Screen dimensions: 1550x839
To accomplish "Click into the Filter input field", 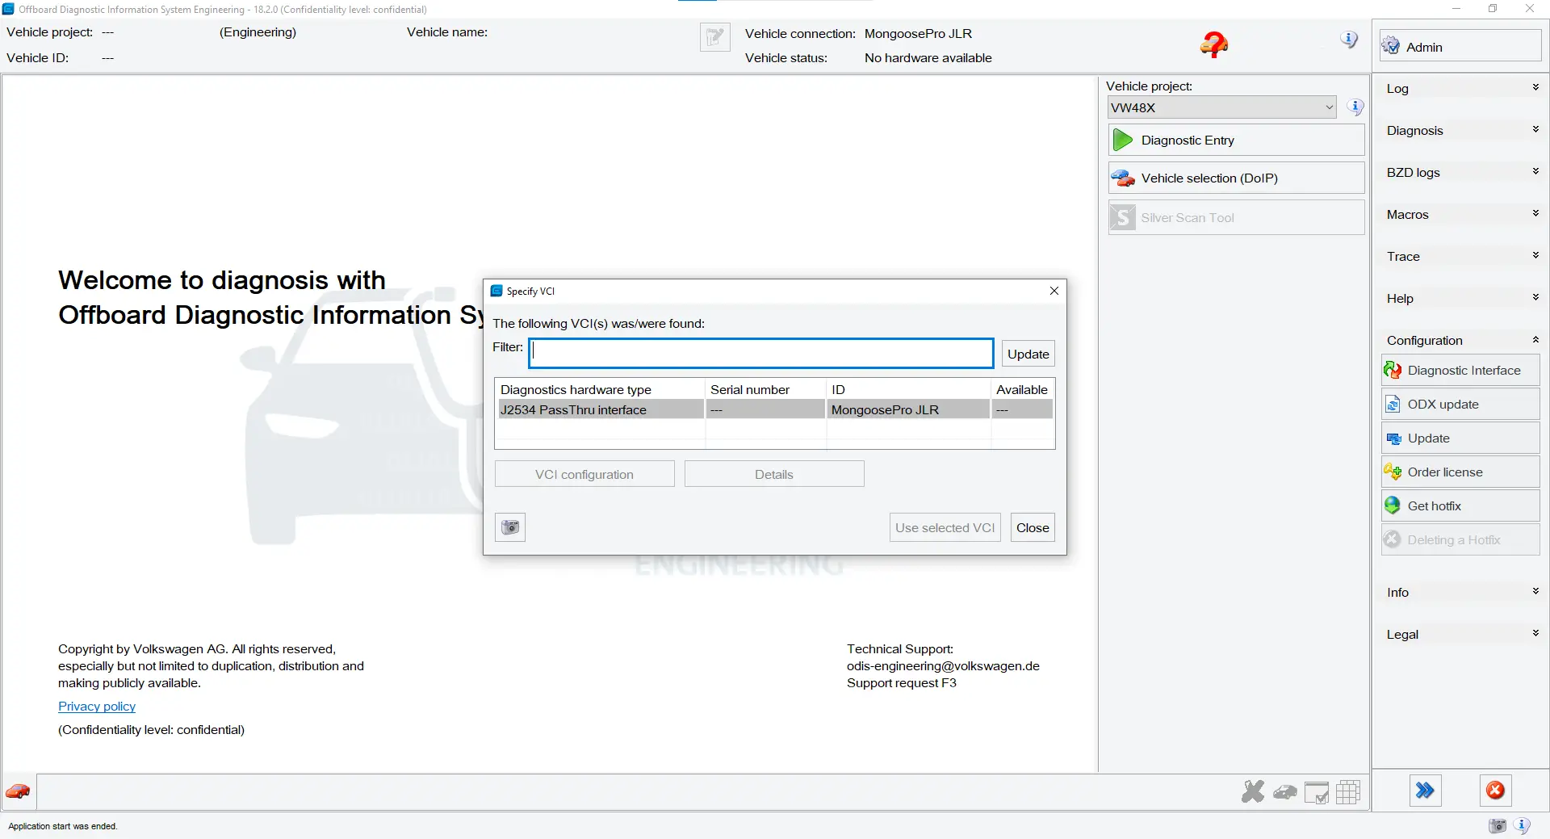I will pyautogui.click(x=761, y=353).
